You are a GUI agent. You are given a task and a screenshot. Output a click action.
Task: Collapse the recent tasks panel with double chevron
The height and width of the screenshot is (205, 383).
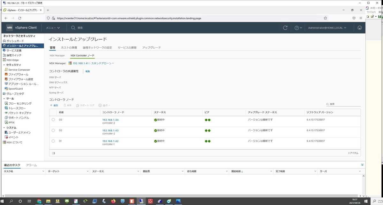(362, 165)
